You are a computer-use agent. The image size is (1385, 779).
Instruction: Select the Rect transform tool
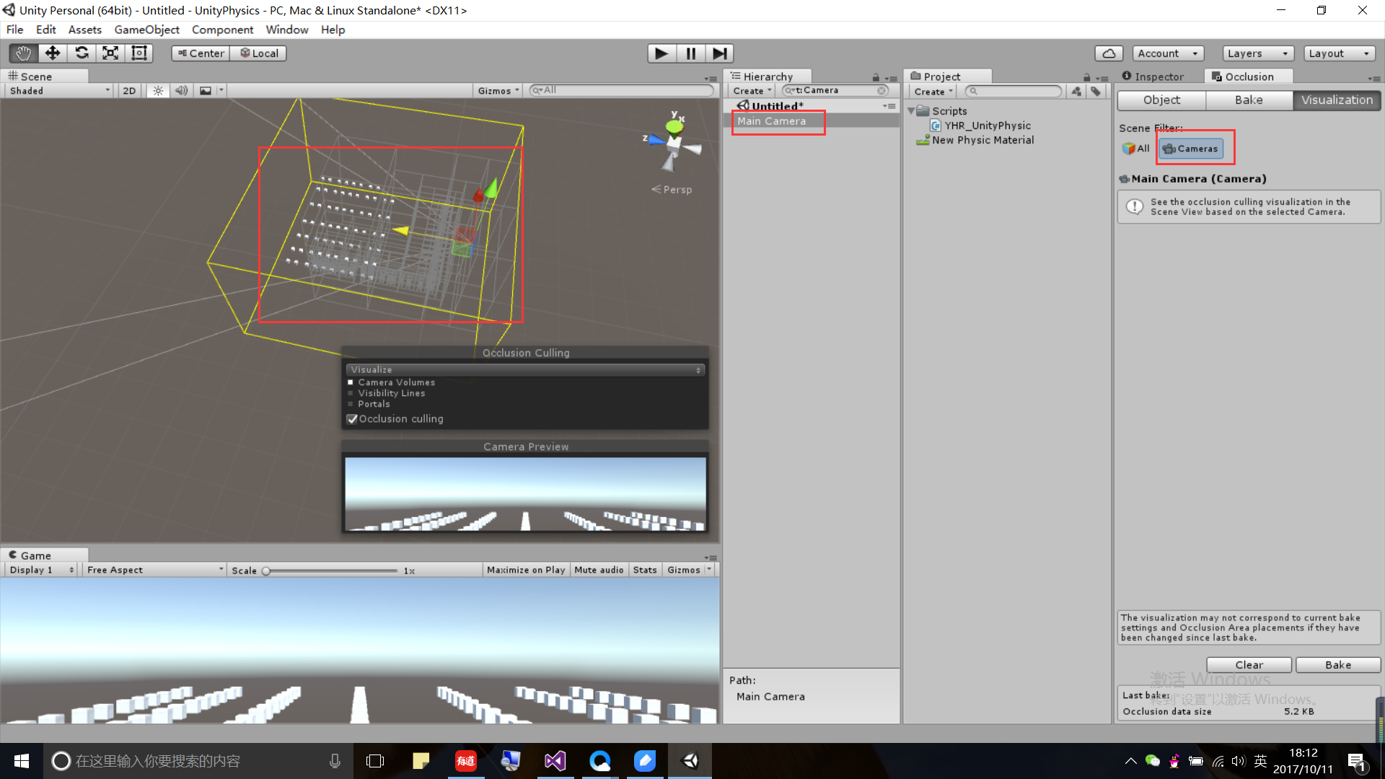coord(139,53)
